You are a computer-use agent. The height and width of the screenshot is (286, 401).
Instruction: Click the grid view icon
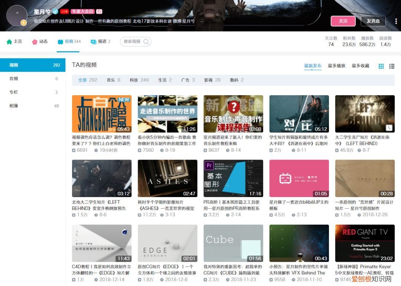381,66
